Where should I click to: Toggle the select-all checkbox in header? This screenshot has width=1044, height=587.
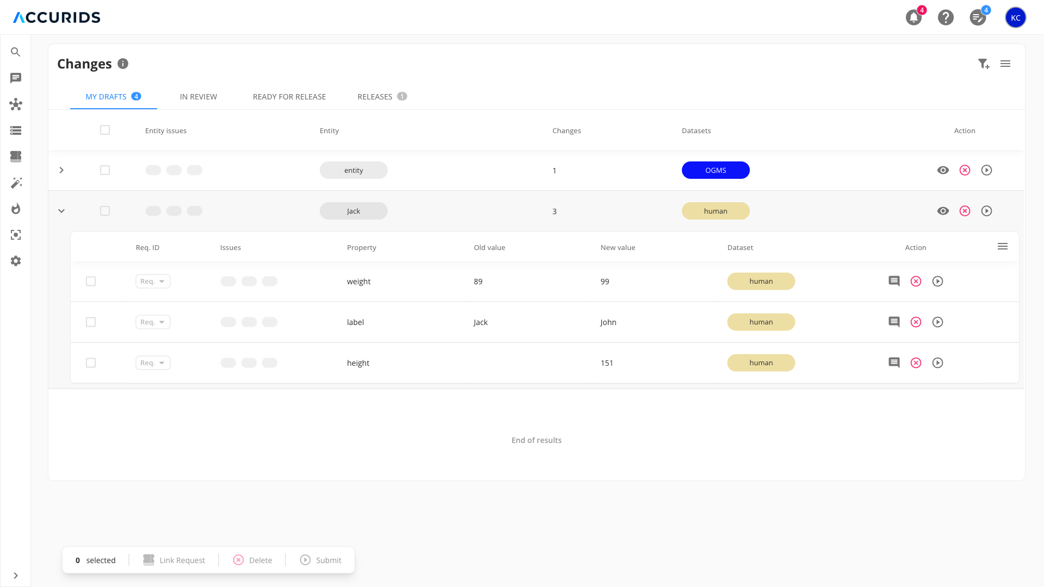coord(105,130)
